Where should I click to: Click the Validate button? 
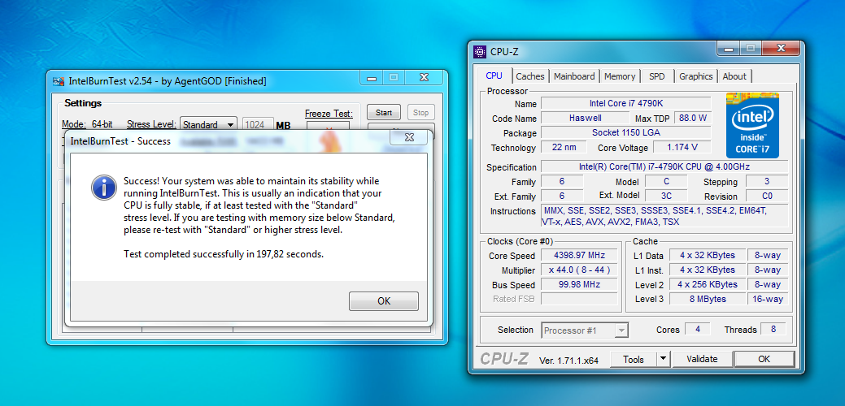coord(702,359)
